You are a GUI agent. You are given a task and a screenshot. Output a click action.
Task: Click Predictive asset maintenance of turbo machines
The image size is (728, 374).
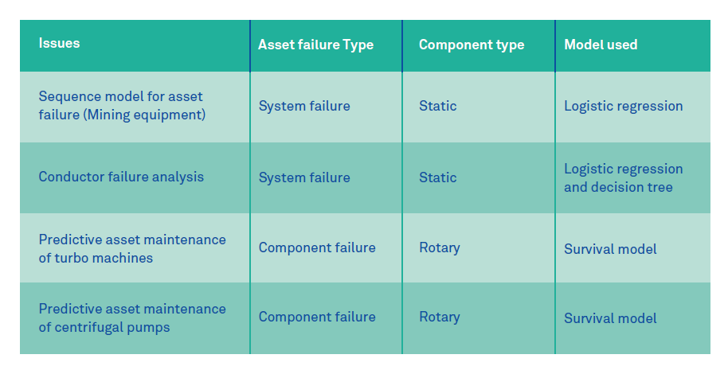[x=132, y=248]
